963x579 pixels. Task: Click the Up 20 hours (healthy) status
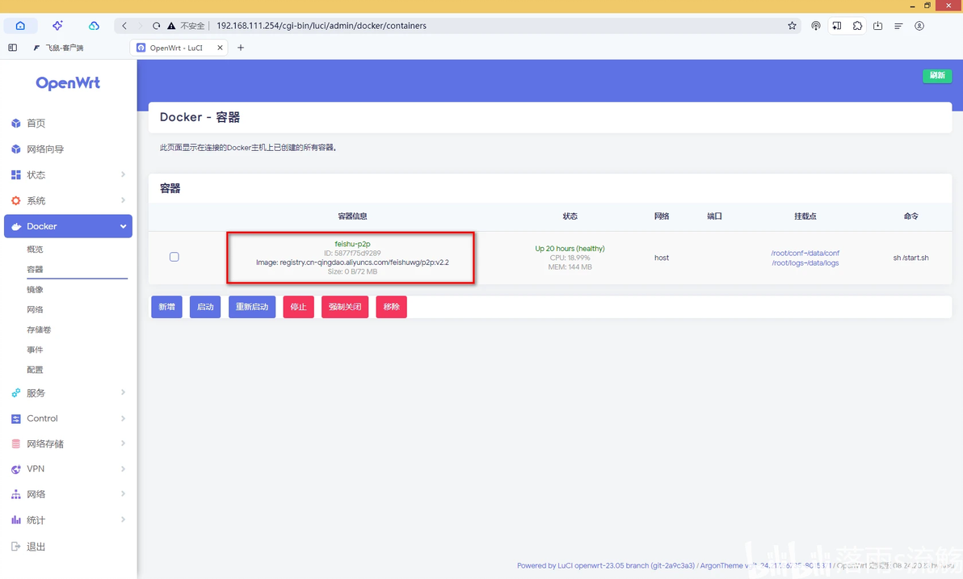[x=570, y=249]
